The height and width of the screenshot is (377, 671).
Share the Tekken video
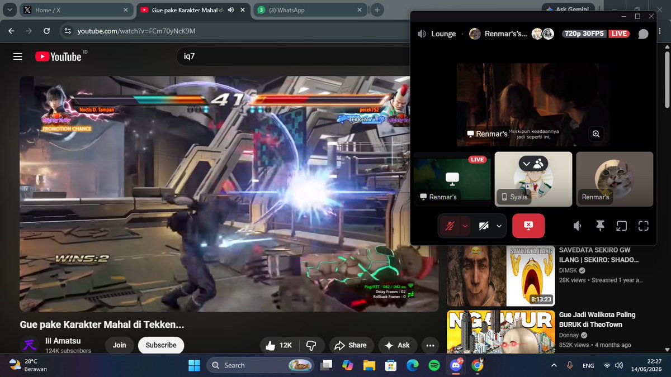351,345
